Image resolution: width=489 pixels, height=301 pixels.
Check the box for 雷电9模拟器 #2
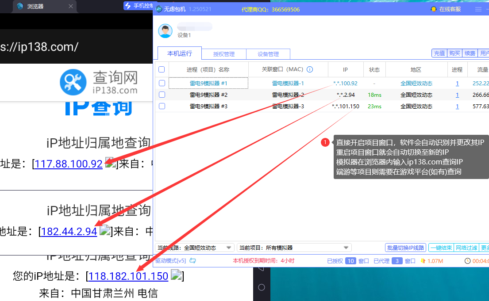(x=162, y=95)
